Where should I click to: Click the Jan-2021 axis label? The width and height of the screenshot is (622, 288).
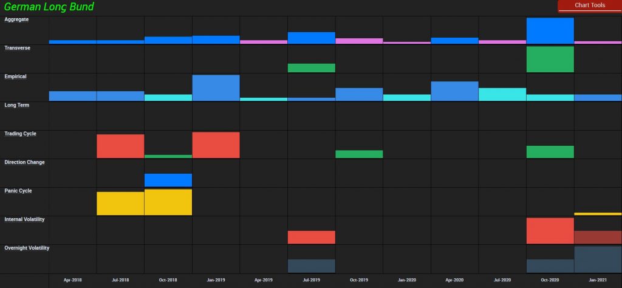[598, 280]
